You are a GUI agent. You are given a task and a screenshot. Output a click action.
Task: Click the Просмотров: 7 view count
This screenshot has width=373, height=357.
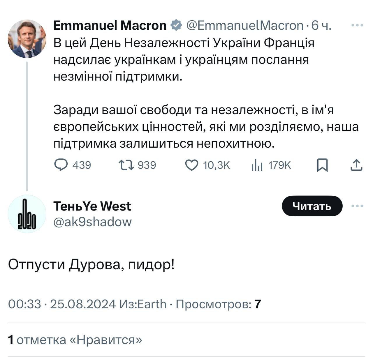click(x=218, y=304)
